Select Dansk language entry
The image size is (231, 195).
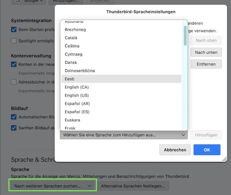121,63
